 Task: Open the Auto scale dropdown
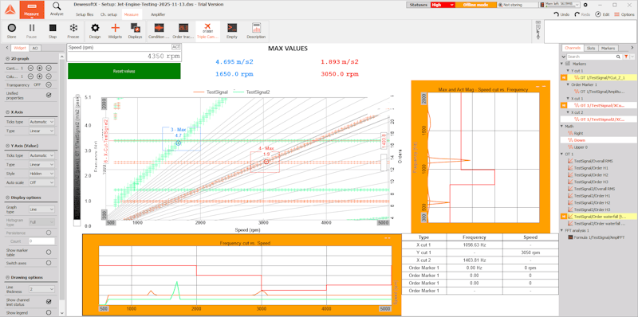point(41,183)
